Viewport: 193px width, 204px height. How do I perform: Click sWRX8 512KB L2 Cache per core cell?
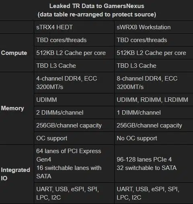(x=154, y=53)
